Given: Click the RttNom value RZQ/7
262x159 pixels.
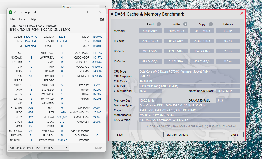Looking at the screenshot, I should click(x=98, y=90).
